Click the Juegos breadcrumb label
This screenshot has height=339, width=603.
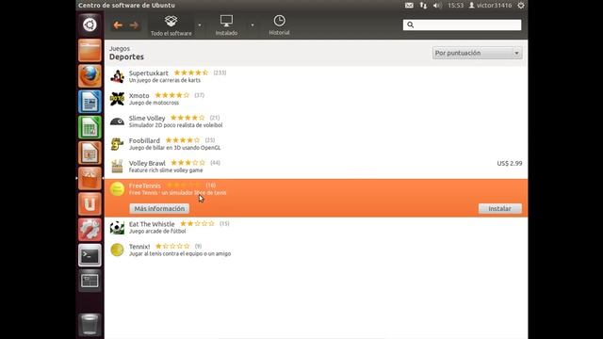pos(120,48)
